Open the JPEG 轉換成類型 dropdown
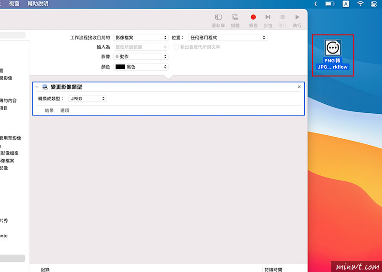 [x=87, y=98]
